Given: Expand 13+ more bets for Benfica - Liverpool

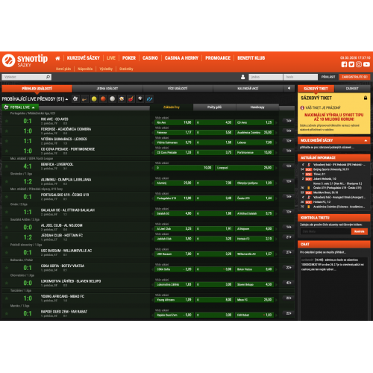Looking at the screenshot, I should coord(289,166).
